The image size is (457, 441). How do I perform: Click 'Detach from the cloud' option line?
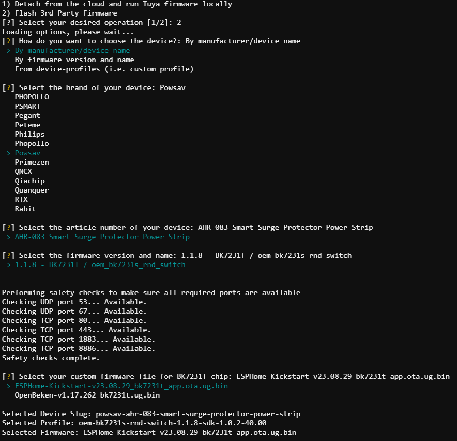[x=117, y=4]
